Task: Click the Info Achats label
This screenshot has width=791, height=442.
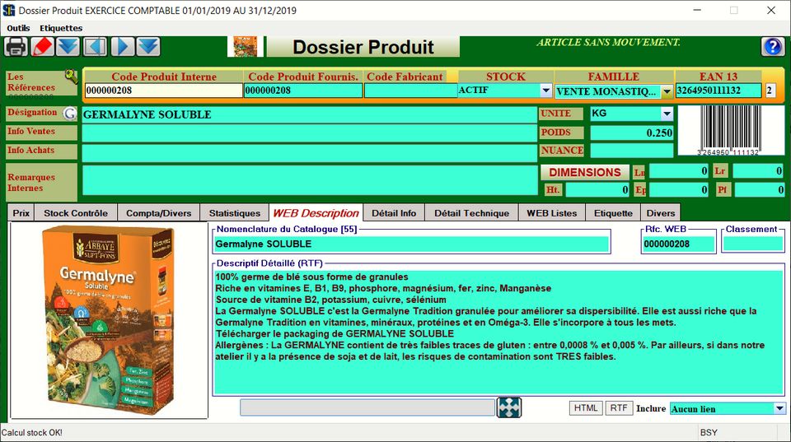Action: (x=41, y=151)
